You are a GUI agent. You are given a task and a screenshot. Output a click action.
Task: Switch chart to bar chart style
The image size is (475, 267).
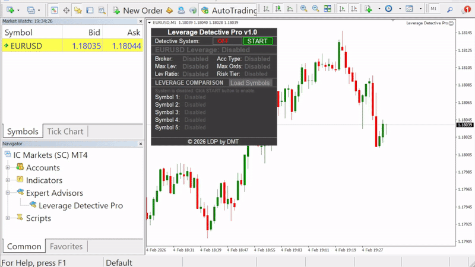pos(266,9)
